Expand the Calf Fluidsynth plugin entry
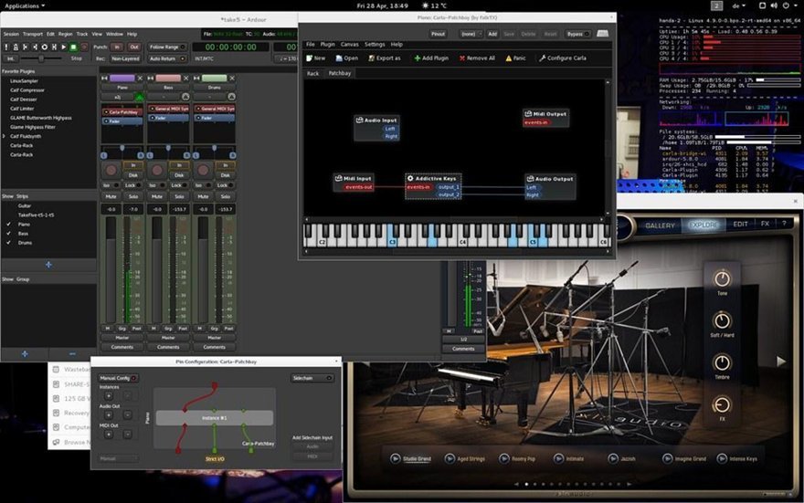The image size is (804, 503). 4,136
